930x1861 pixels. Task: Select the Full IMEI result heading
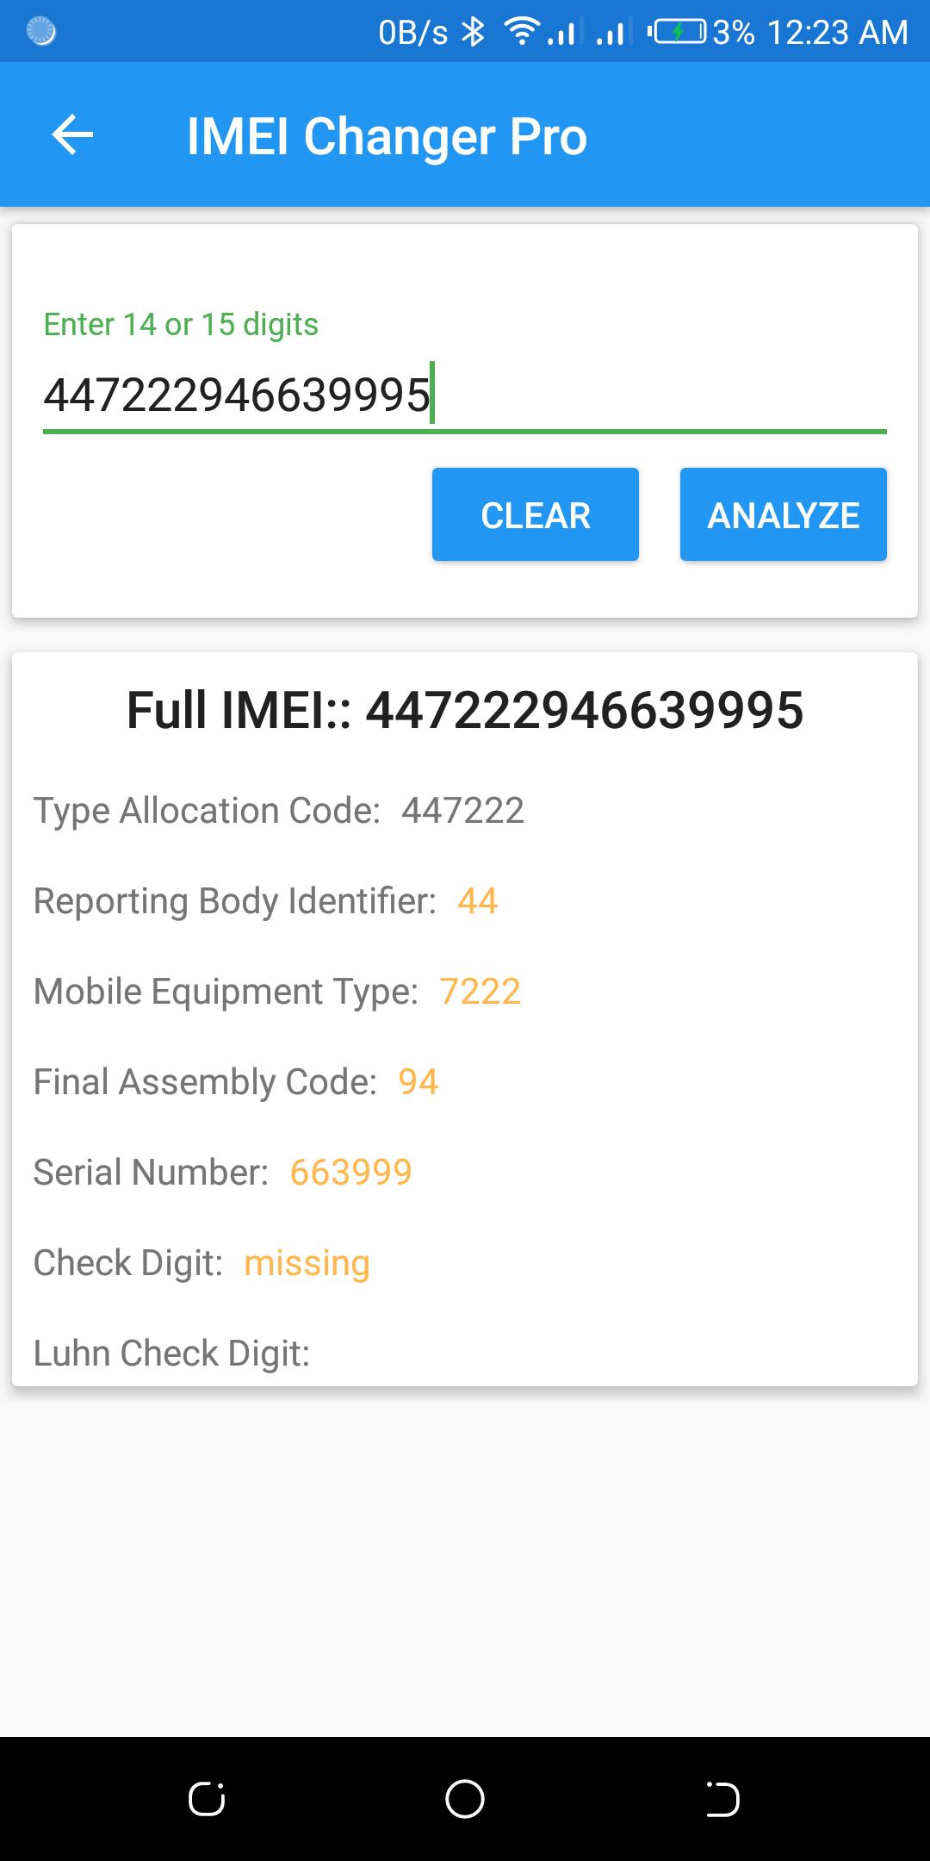pos(465,711)
